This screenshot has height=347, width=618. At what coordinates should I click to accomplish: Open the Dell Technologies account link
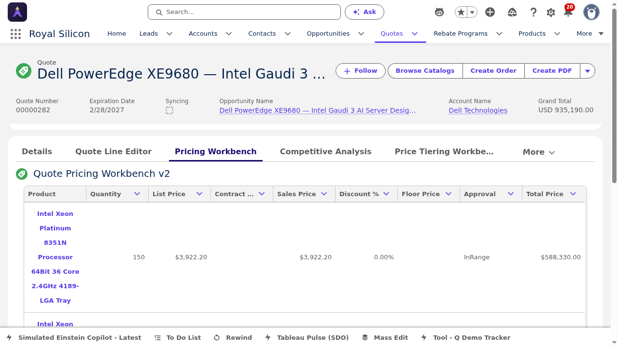(x=478, y=110)
